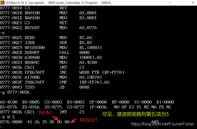Click the PL sign flag

(x=139, y=107)
